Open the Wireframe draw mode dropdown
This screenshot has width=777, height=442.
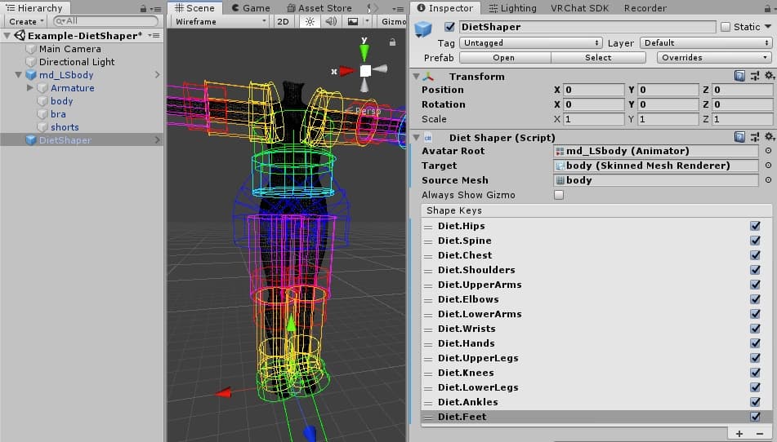click(219, 22)
